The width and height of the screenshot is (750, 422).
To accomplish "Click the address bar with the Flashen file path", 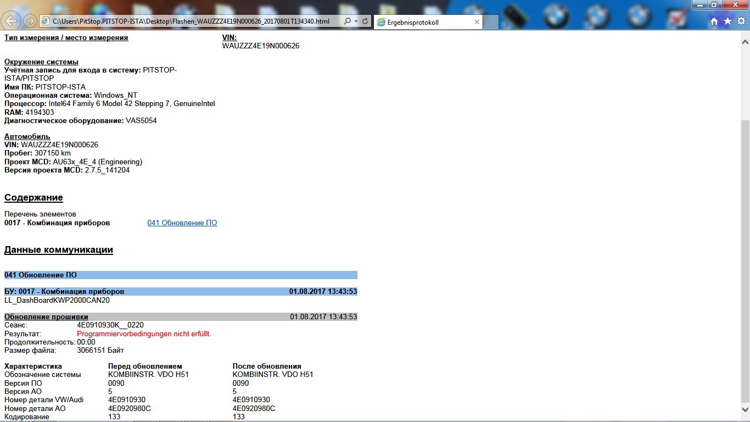I will click(192, 21).
